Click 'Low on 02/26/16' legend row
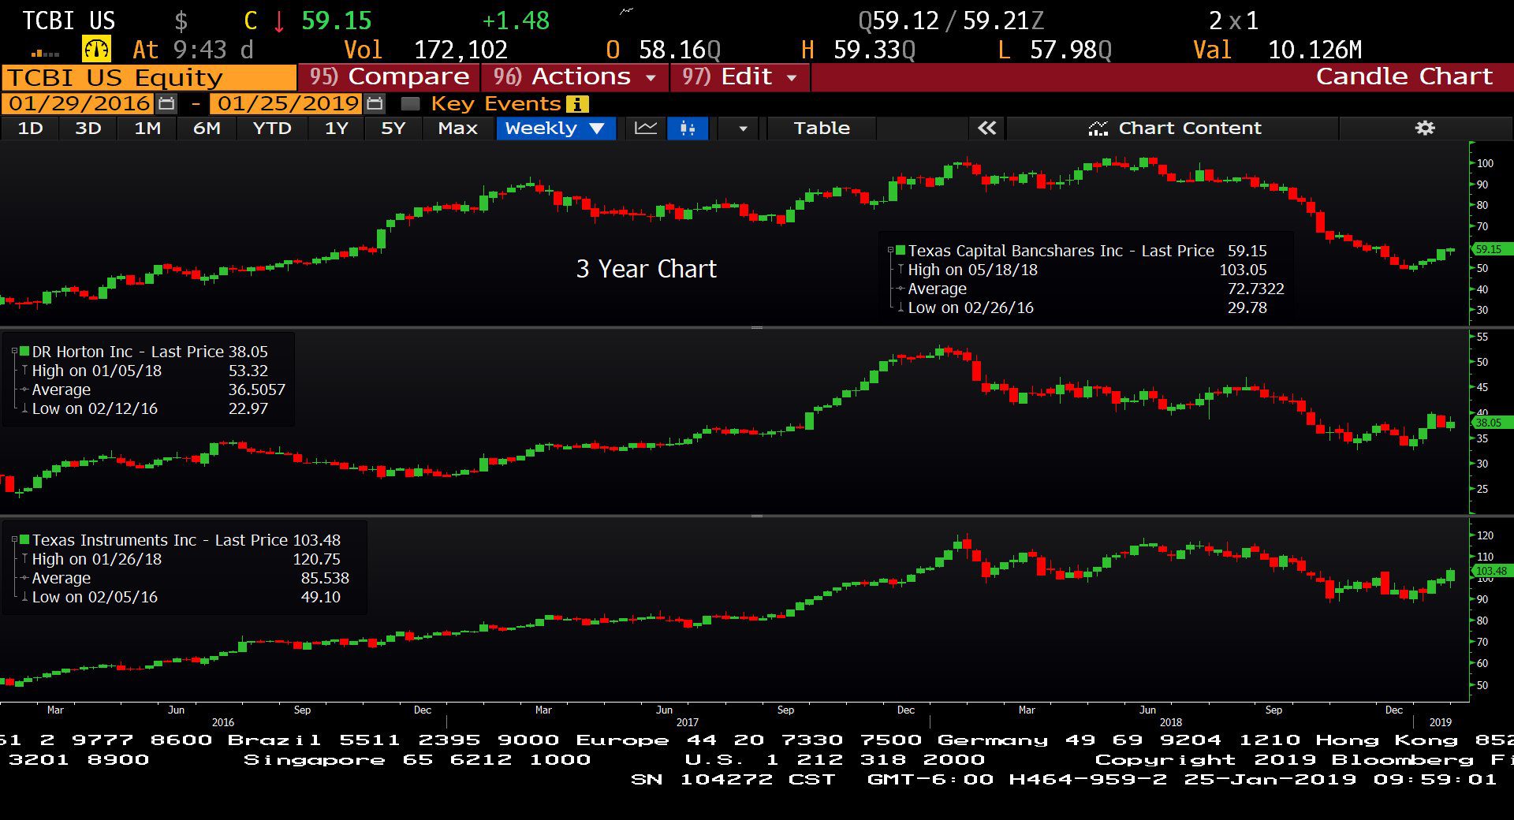The image size is (1514, 820). pyautogui.click(x=1087, y=307)
